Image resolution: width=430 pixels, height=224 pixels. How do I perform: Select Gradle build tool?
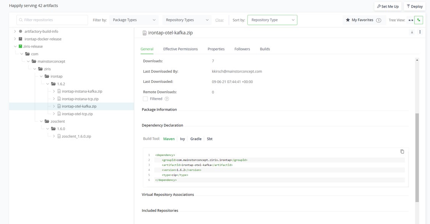(196, 139)
